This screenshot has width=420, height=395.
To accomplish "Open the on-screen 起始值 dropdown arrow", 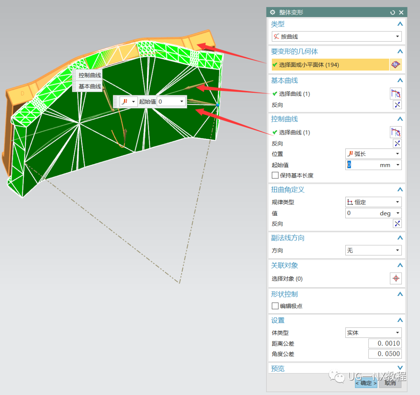I will [182, 101].
